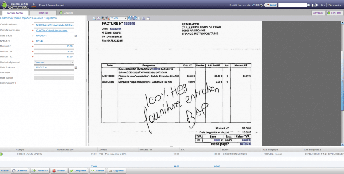Click the DIRECT SIGNALETIQUE libellé cell
Image resolution: width=344 pixels, height=174 pixels.
pyautogui.click(x=235, y=154)
